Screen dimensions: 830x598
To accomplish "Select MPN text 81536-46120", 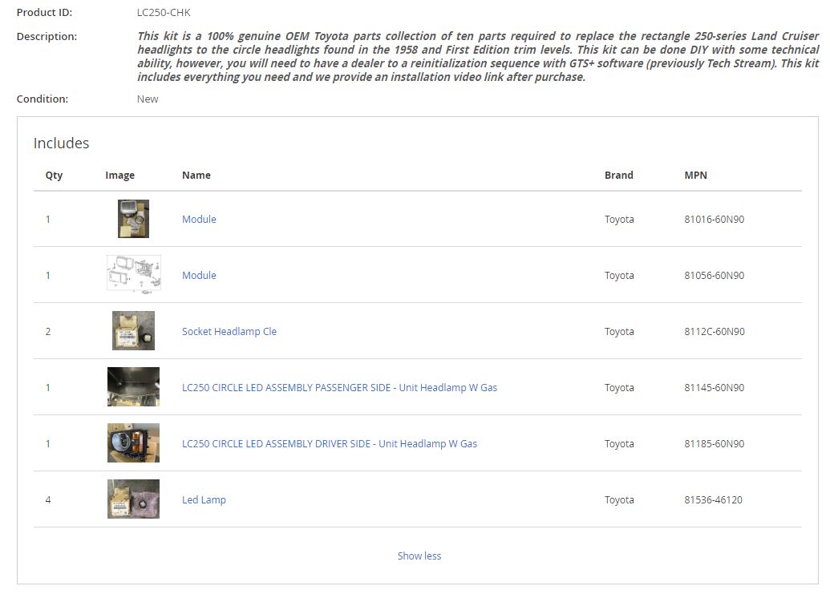I will click(x=713, y=499).
